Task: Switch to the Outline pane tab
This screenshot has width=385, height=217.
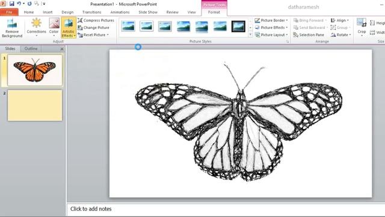Action: pyautogui.click(x=31, y=49)
